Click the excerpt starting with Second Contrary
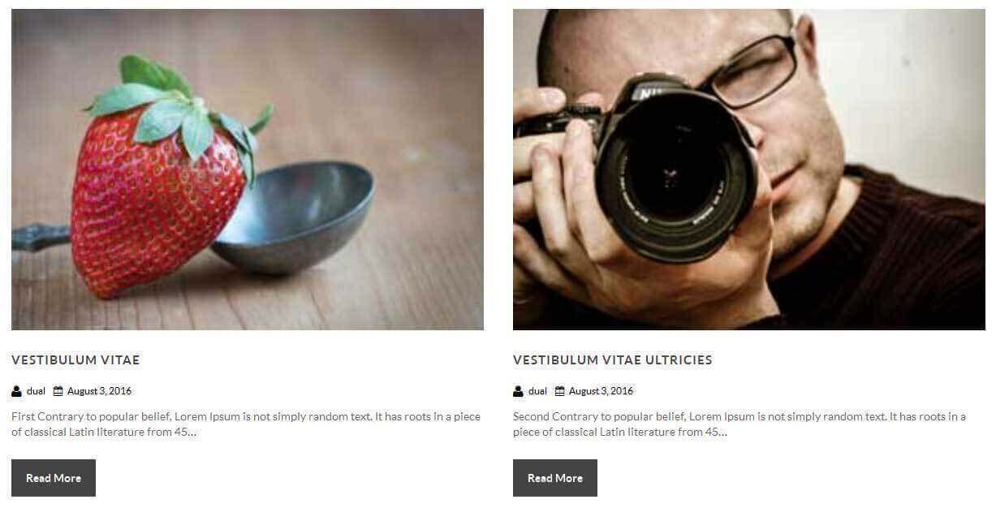The width and height of the screenshot is (996, 508). 739,424
